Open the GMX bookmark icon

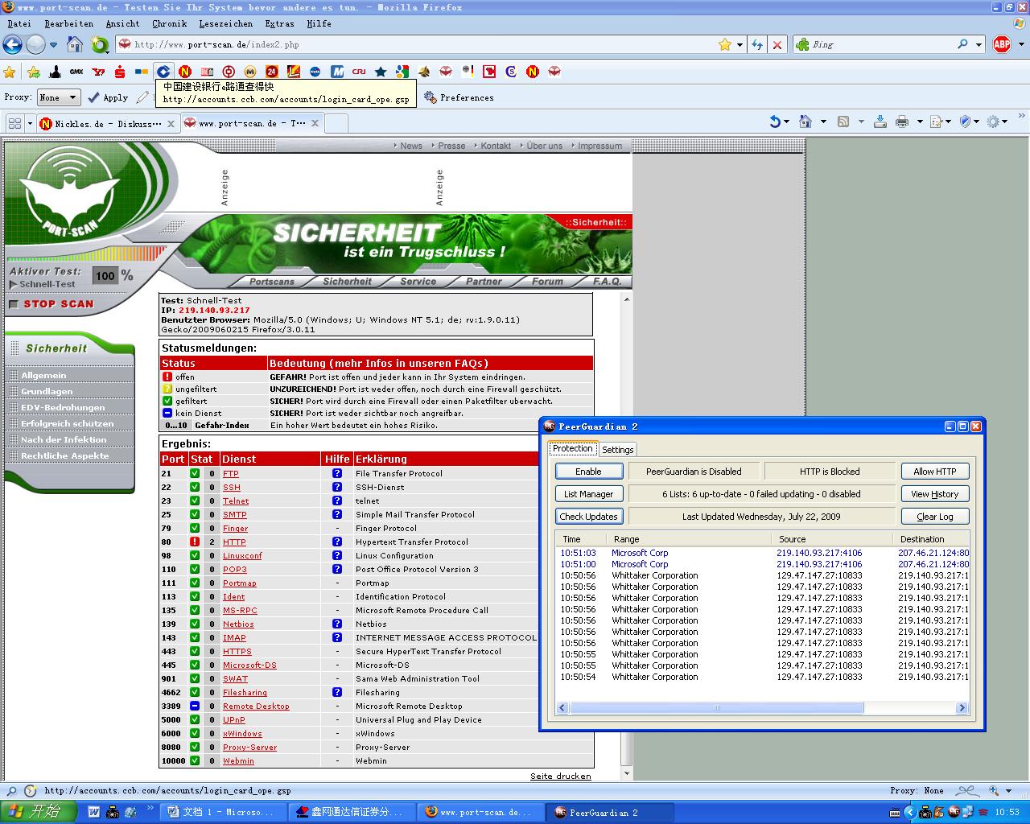(76, 72)
